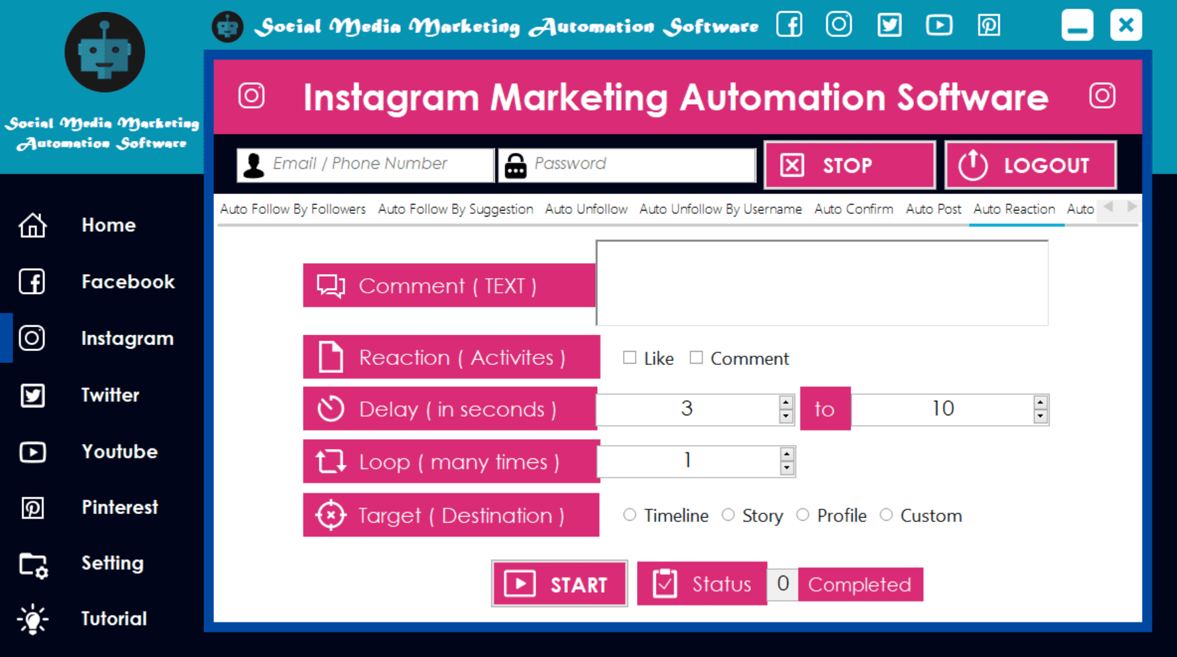Click the large robot logo in the sidebar
1177x657 pixels.
105,52
